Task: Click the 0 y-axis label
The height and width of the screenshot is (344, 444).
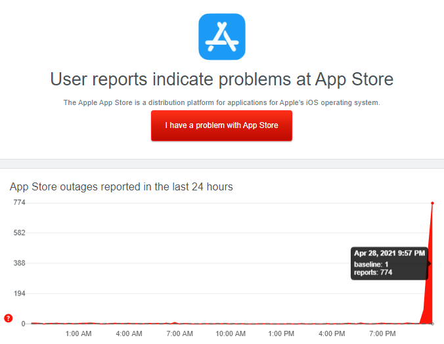Action: click(23, 324)
